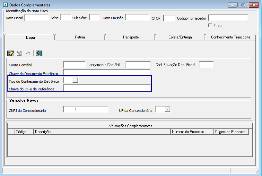Viewport: 262px width, 176px height.
Task: Close the Dados Complementares window
Action: point(253,5)
